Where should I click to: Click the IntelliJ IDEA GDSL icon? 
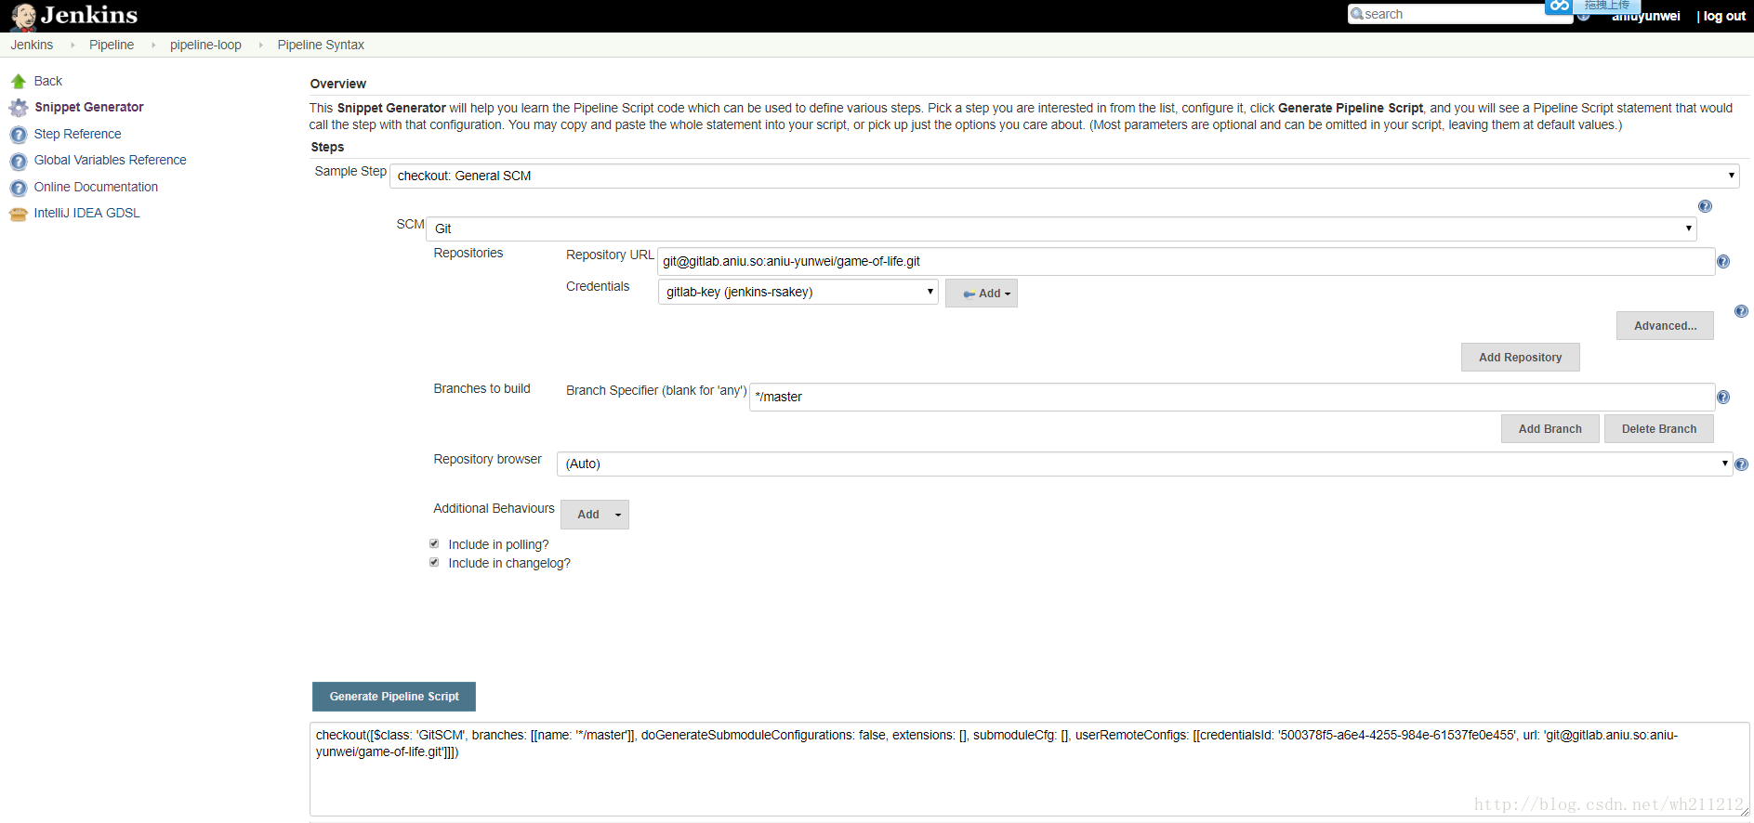pyautogui.click(x=18, y=215)
